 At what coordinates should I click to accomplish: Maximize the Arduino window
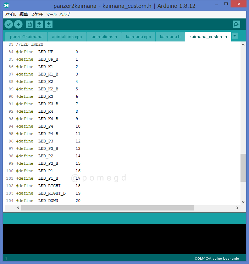click(x=226, y=4)
